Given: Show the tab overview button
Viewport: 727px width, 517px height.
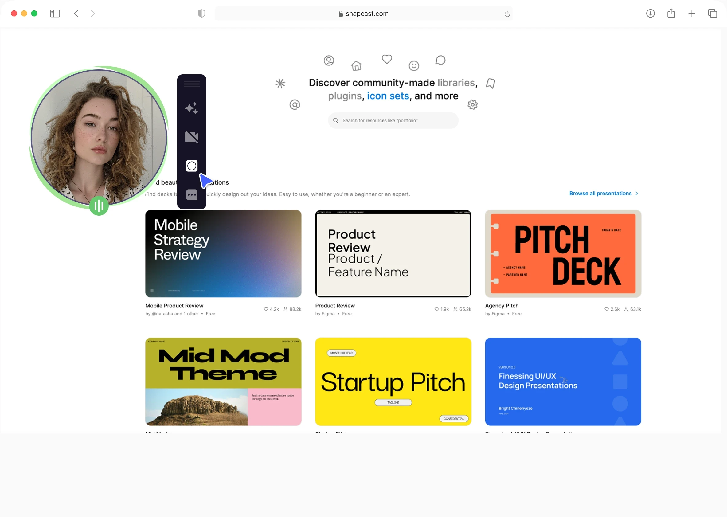Looking at the screenshot, I should [x=712, y=14].
